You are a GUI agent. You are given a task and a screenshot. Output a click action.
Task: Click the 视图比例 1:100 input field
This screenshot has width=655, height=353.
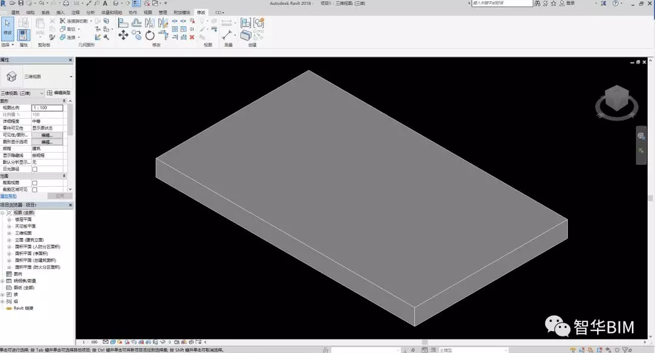(x=47, y=108)
